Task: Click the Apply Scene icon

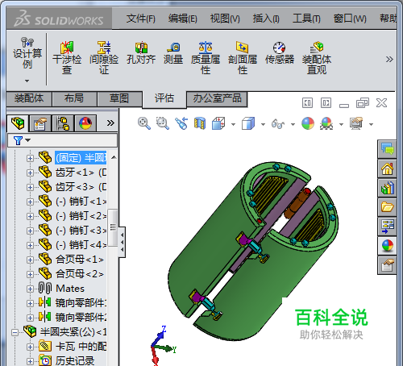Action: tap(326, 123)
